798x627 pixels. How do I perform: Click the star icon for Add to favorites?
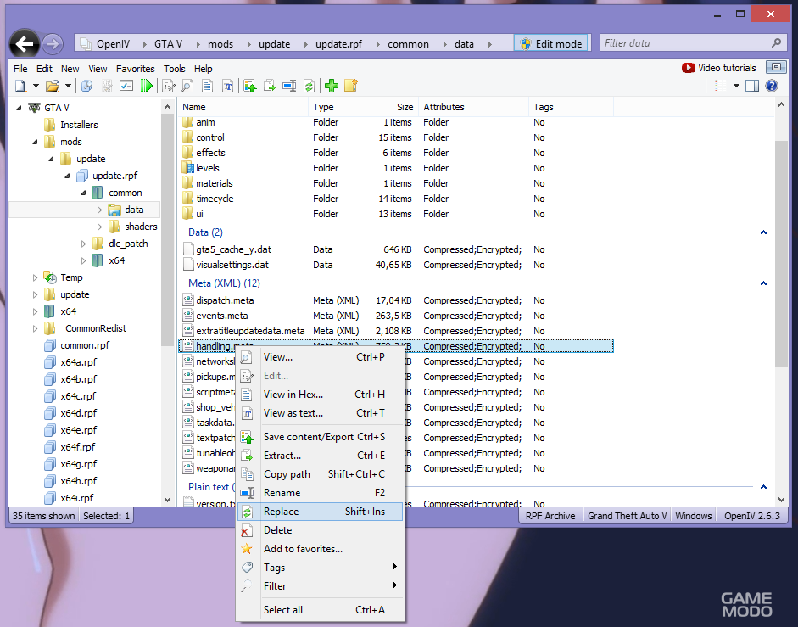pos(247,549)
